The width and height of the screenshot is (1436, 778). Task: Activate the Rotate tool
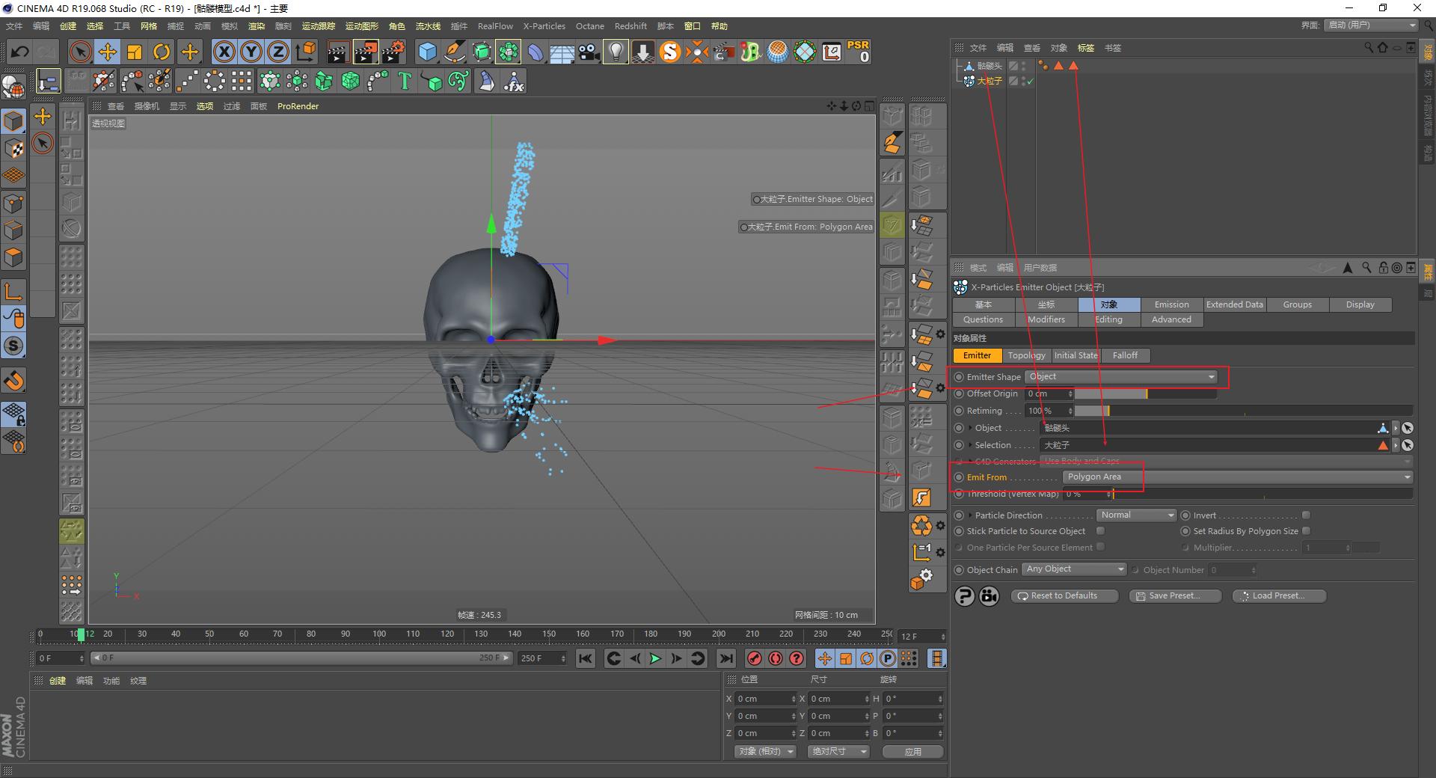pyautogui.click(x=162, y=52)
